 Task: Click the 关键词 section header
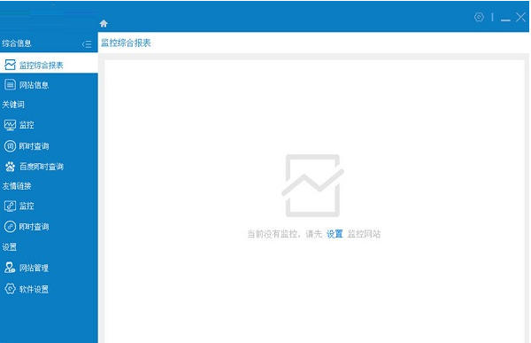(13, 105)
